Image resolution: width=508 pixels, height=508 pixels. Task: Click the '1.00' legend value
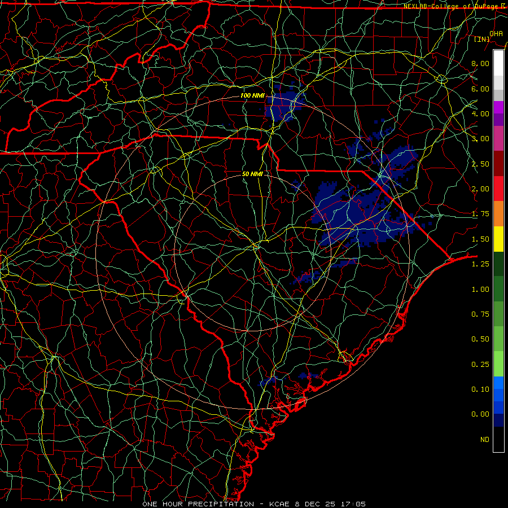[480, 290]
